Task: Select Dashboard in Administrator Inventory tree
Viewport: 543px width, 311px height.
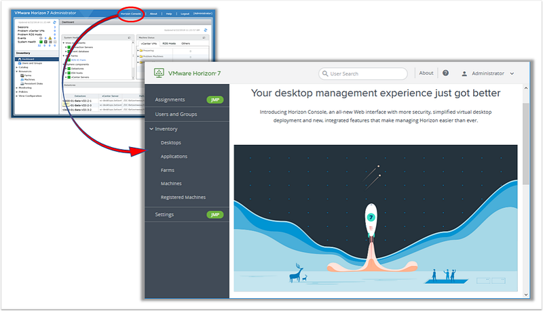Action: click(37, 59)
